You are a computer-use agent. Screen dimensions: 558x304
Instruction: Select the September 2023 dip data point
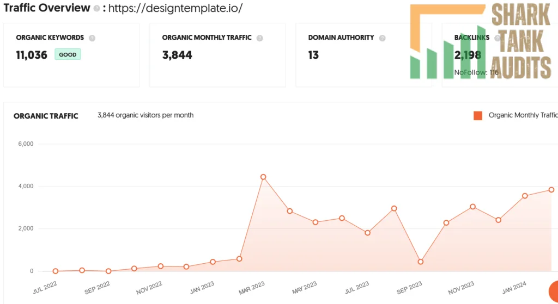421,262
